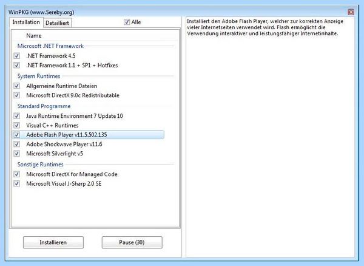Toggle Microsoft DirectX for Managed Code checkbox
364x266 pixels.
point(17,174)
